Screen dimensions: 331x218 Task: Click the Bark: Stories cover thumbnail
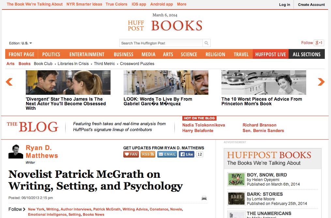click(236, 198)
